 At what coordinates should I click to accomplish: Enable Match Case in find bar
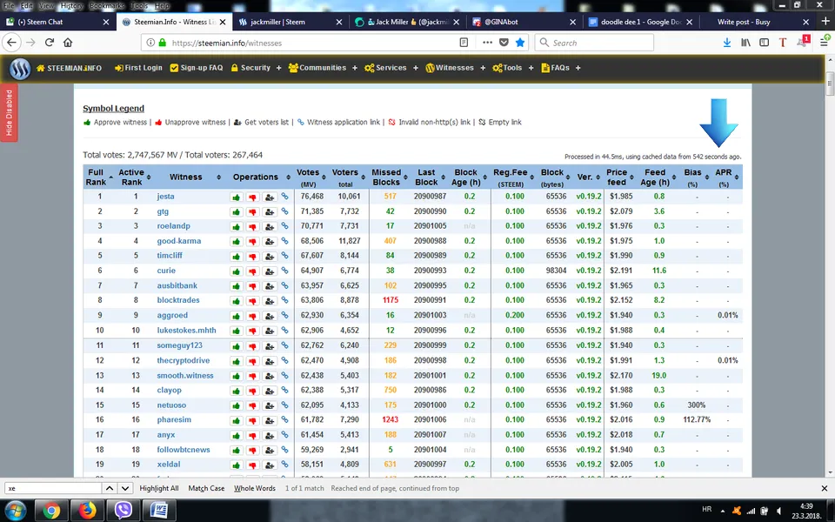click(x=206, y=489)
